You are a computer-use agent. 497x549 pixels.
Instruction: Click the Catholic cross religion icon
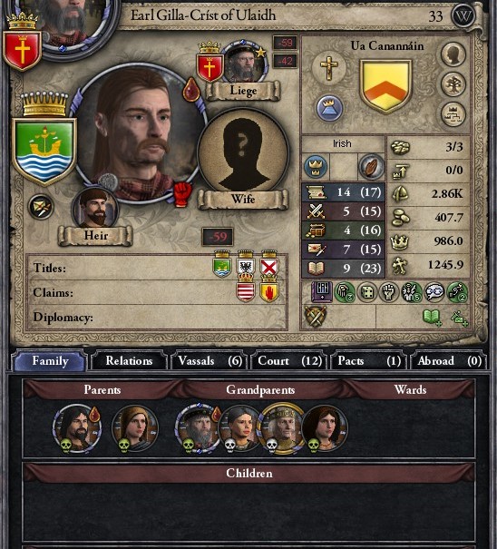tap(329, 67)
